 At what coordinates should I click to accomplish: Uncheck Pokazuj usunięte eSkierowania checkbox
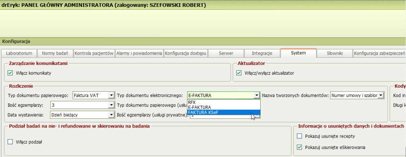pyautogui.click(x=299, y=147)
